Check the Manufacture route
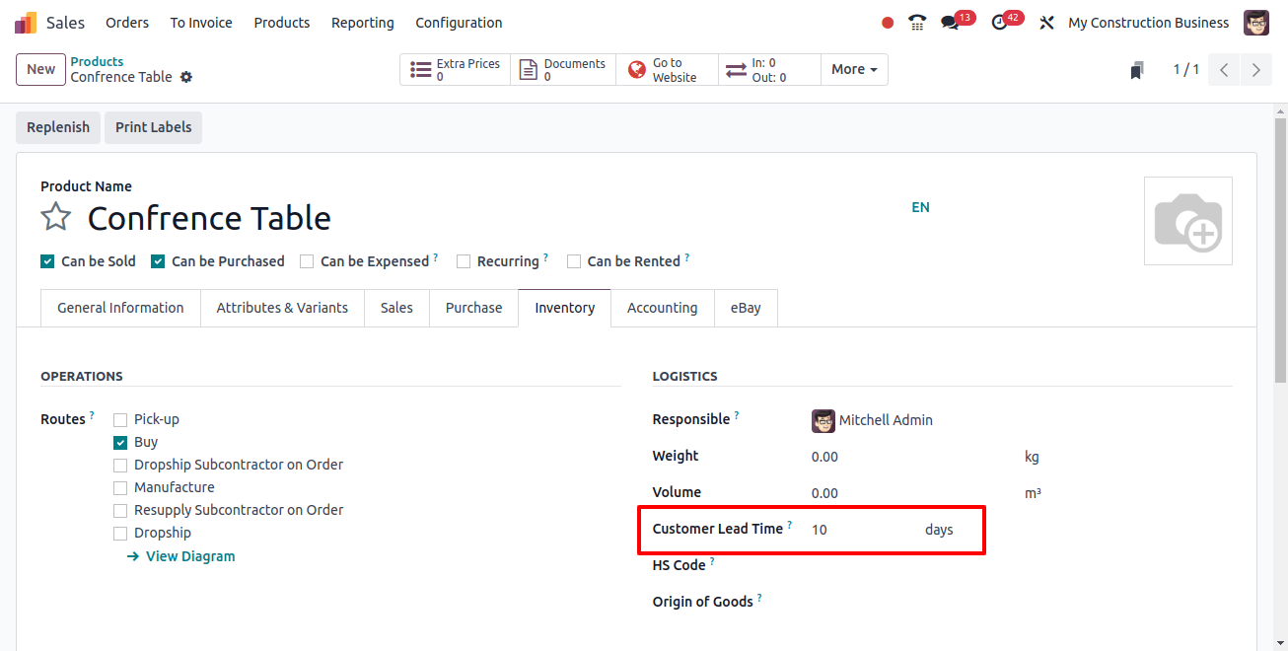Screen dimensions: 1288x651 point(120,488)
